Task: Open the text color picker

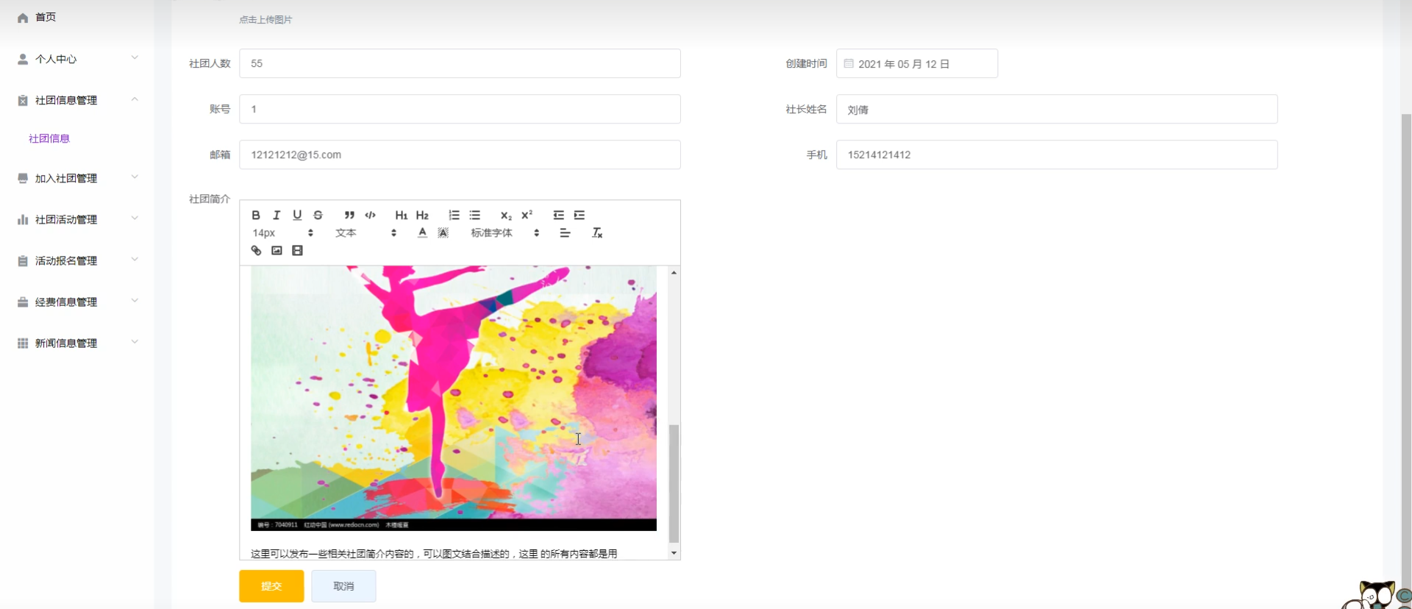Action: point(422,232)
